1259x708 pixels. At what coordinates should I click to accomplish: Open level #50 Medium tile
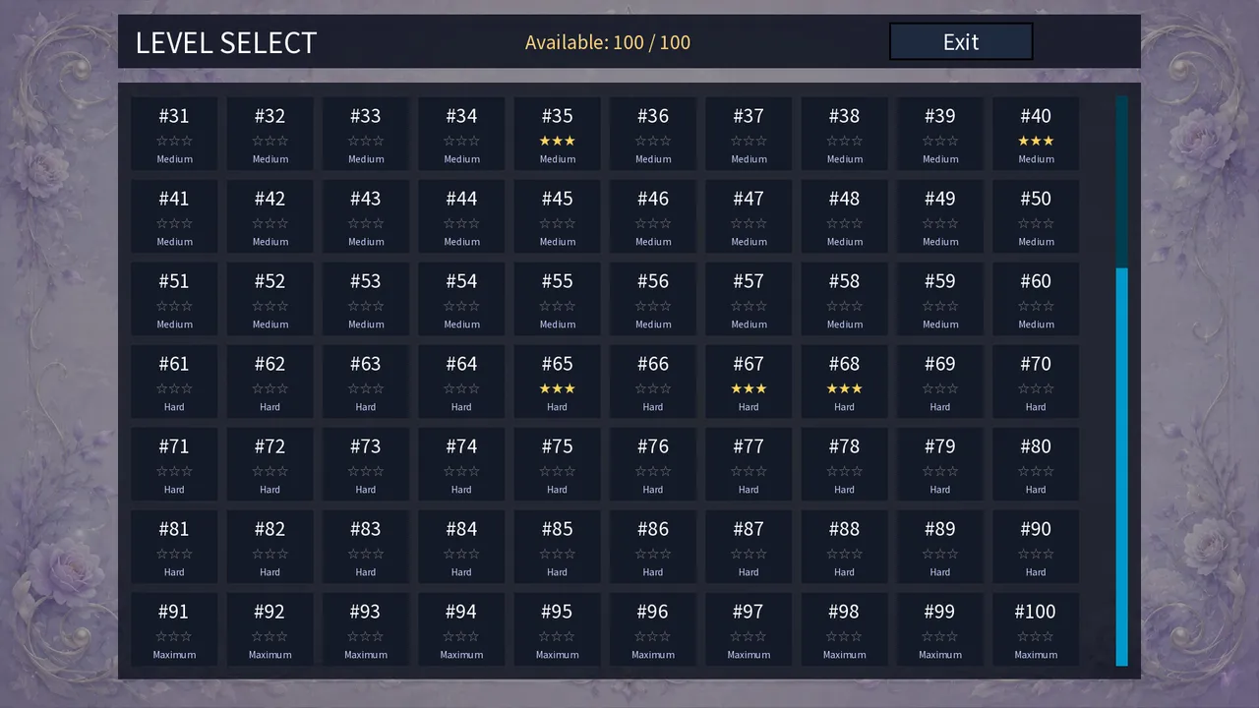[1036, 216]
